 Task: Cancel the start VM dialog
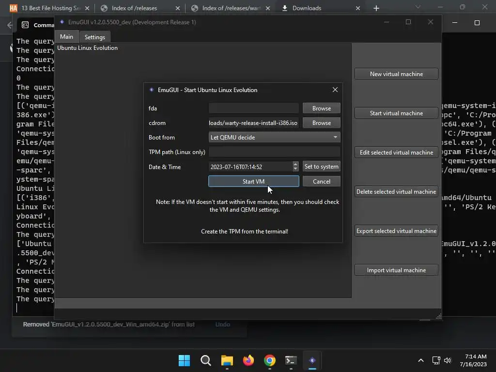(322, 181)
